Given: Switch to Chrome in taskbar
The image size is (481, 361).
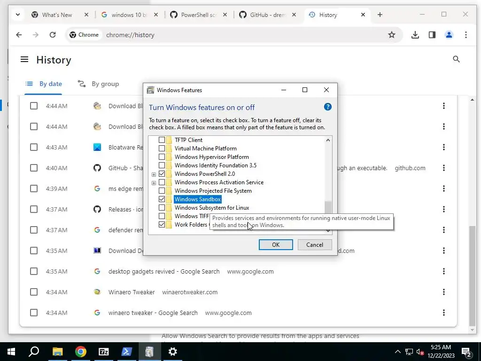Looking at the screenshot, I should [80, 352].
